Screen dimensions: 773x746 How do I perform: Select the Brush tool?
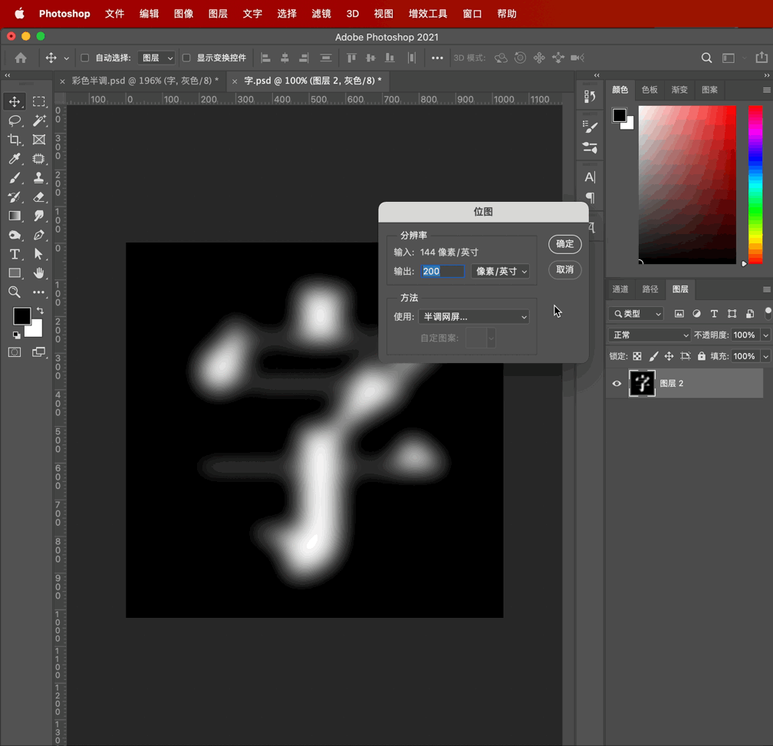click(15, 178)
